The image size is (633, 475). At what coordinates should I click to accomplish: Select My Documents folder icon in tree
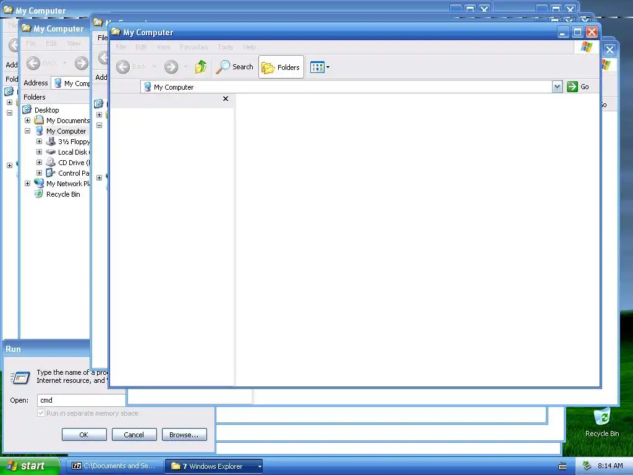click(x=39, y=120)
